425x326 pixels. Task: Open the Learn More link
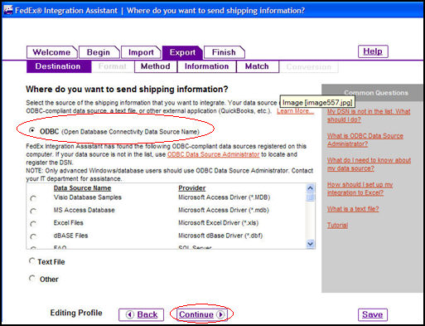pyautogui.click(x=295, y=111)
